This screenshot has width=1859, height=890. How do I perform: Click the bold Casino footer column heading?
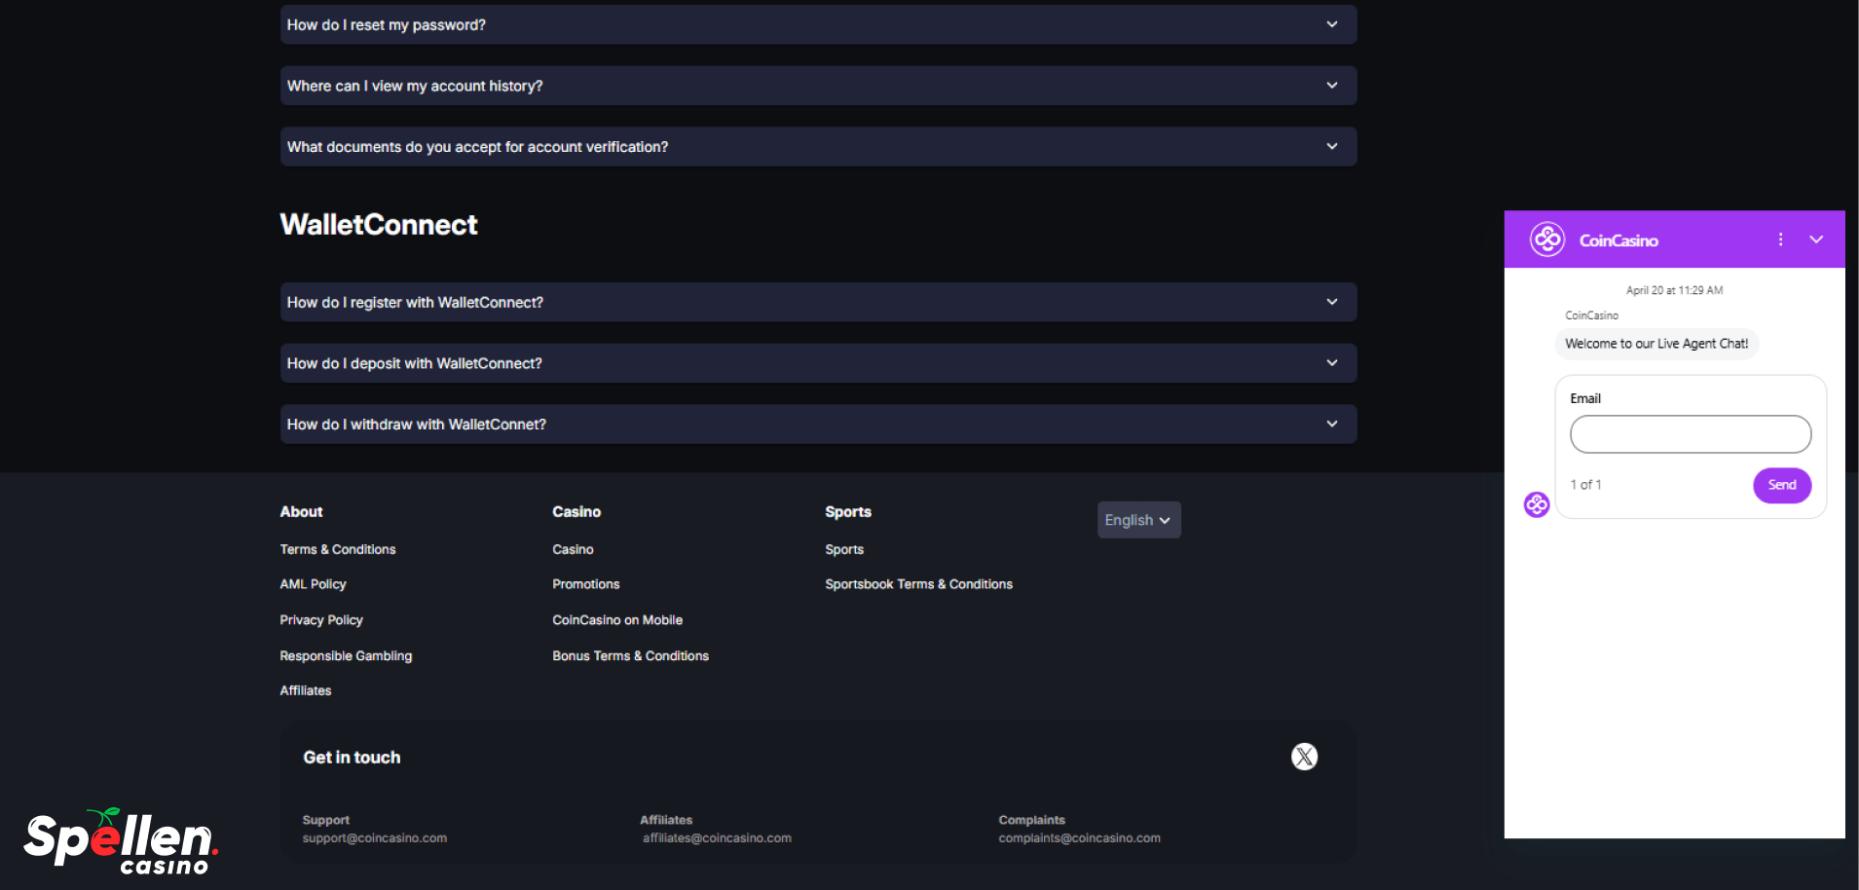pos(576,512)
